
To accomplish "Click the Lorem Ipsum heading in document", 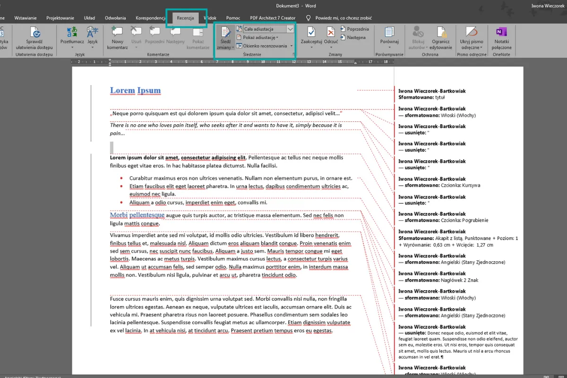I will click(135, 90).
